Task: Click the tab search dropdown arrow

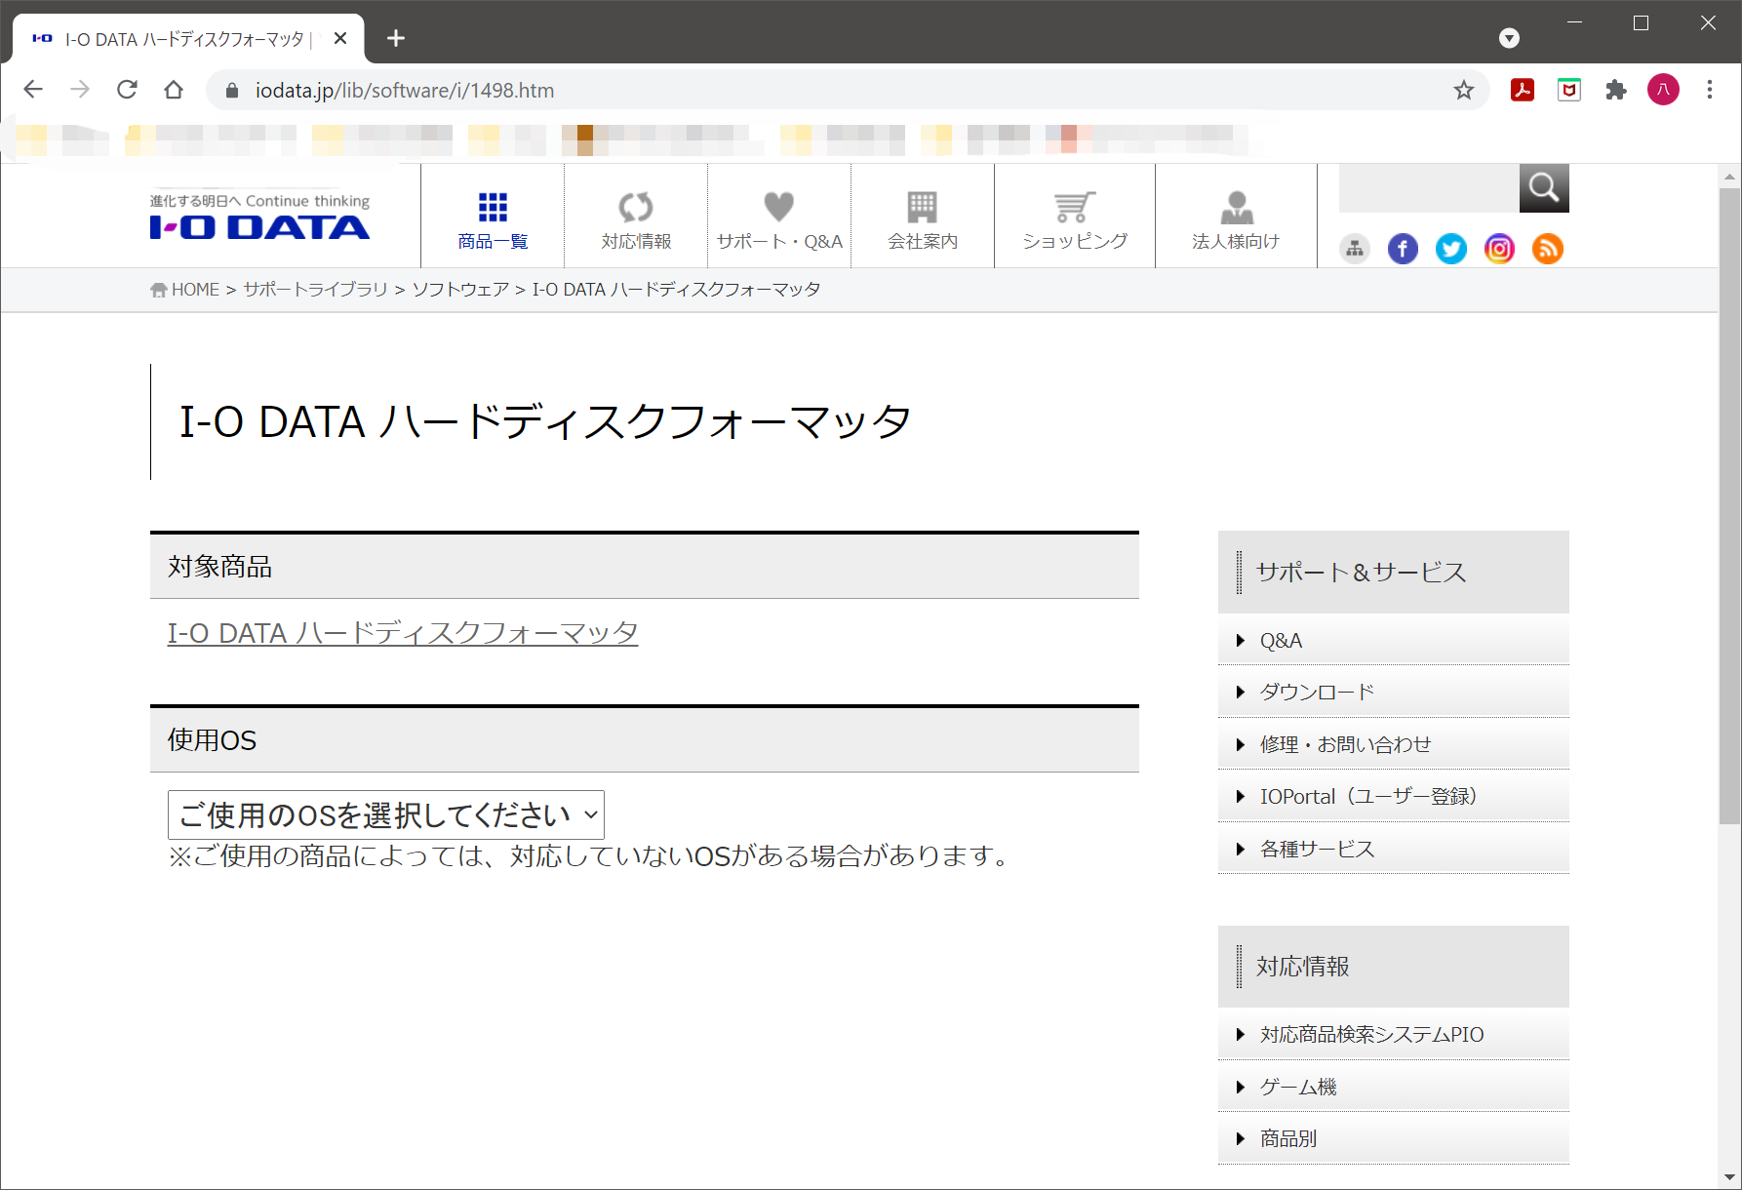Action: point(1509,38)
